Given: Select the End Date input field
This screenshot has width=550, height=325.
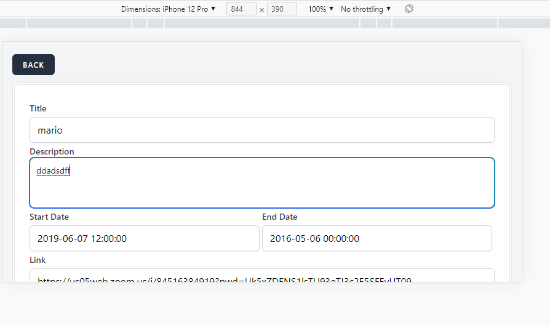Looking at the screenshot, I should click(x=377, y=238).
